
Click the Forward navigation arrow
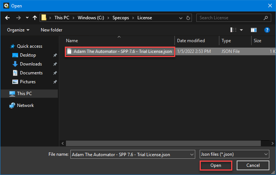pyautogui.click(x=19, y=18)
